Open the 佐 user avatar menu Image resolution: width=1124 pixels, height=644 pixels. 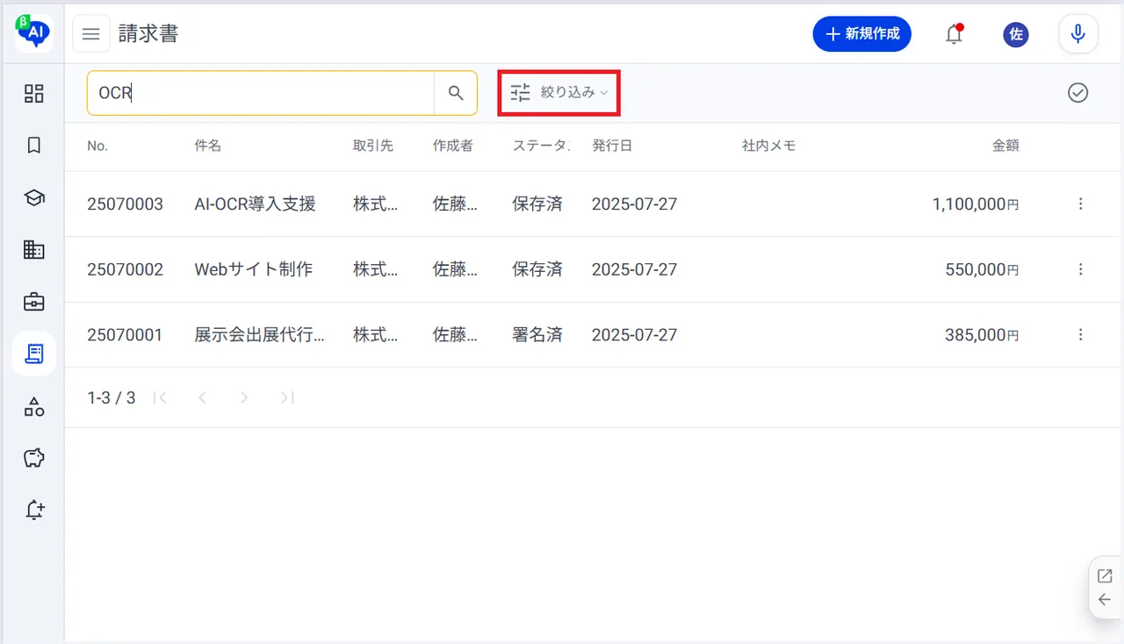tap(1016, 34)
